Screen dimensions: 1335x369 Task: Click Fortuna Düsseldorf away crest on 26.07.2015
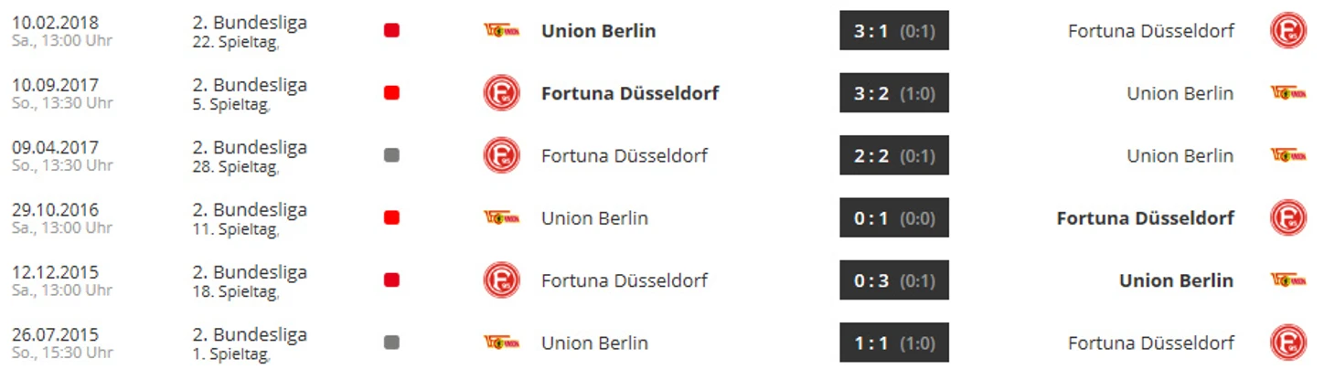tap(1288, 343)
